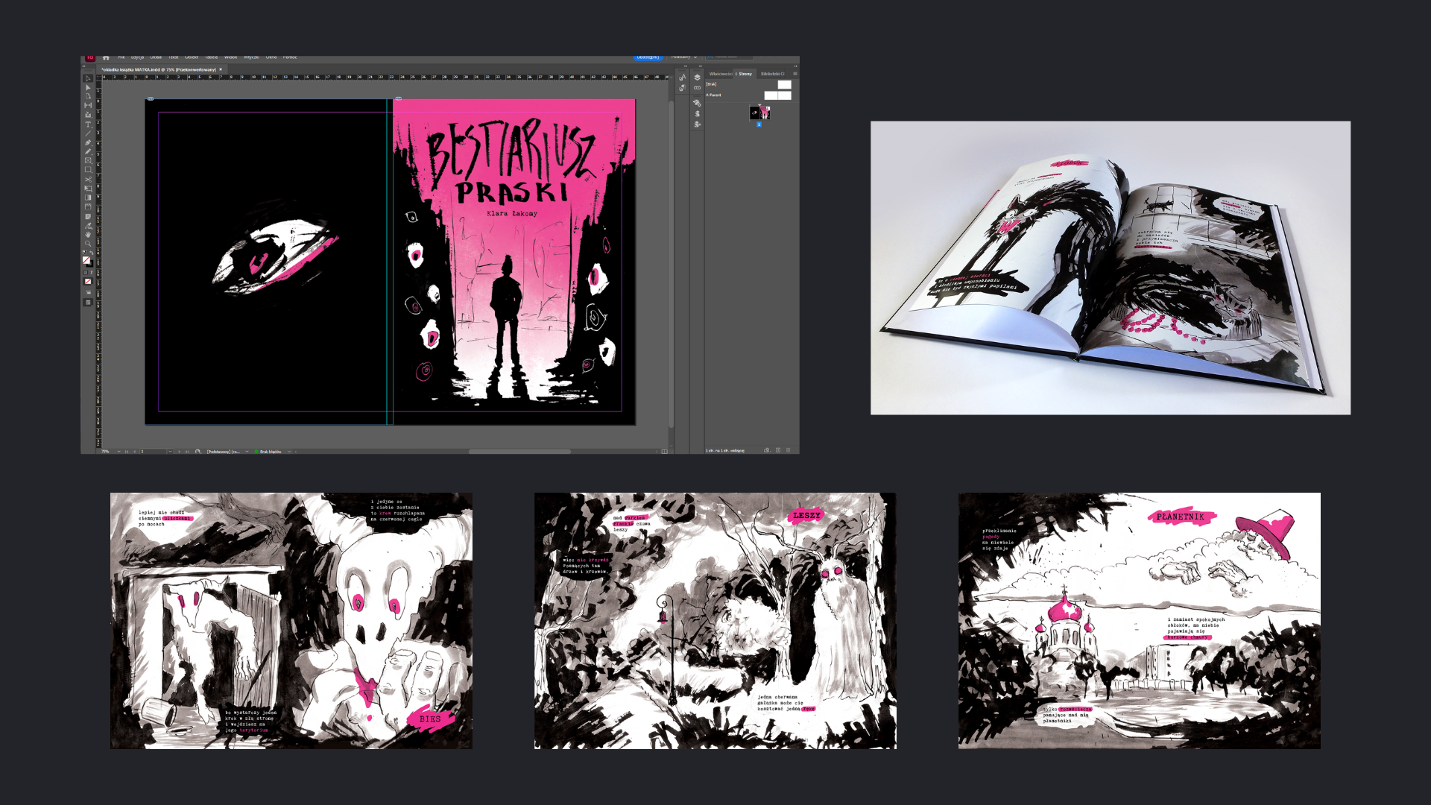Image resolution: width=1431 pixels, height=805 pixels.
Task: Switch to the Strony tab
Action: [x=745, y=74]
